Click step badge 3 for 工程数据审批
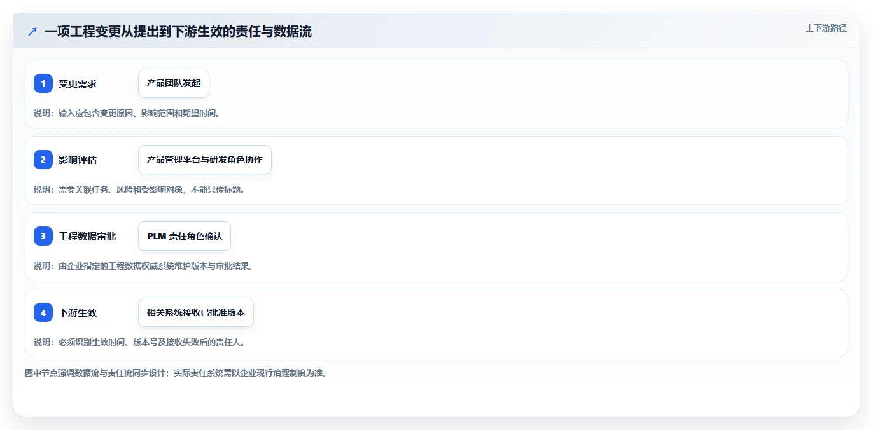 [x=43, y=236]
